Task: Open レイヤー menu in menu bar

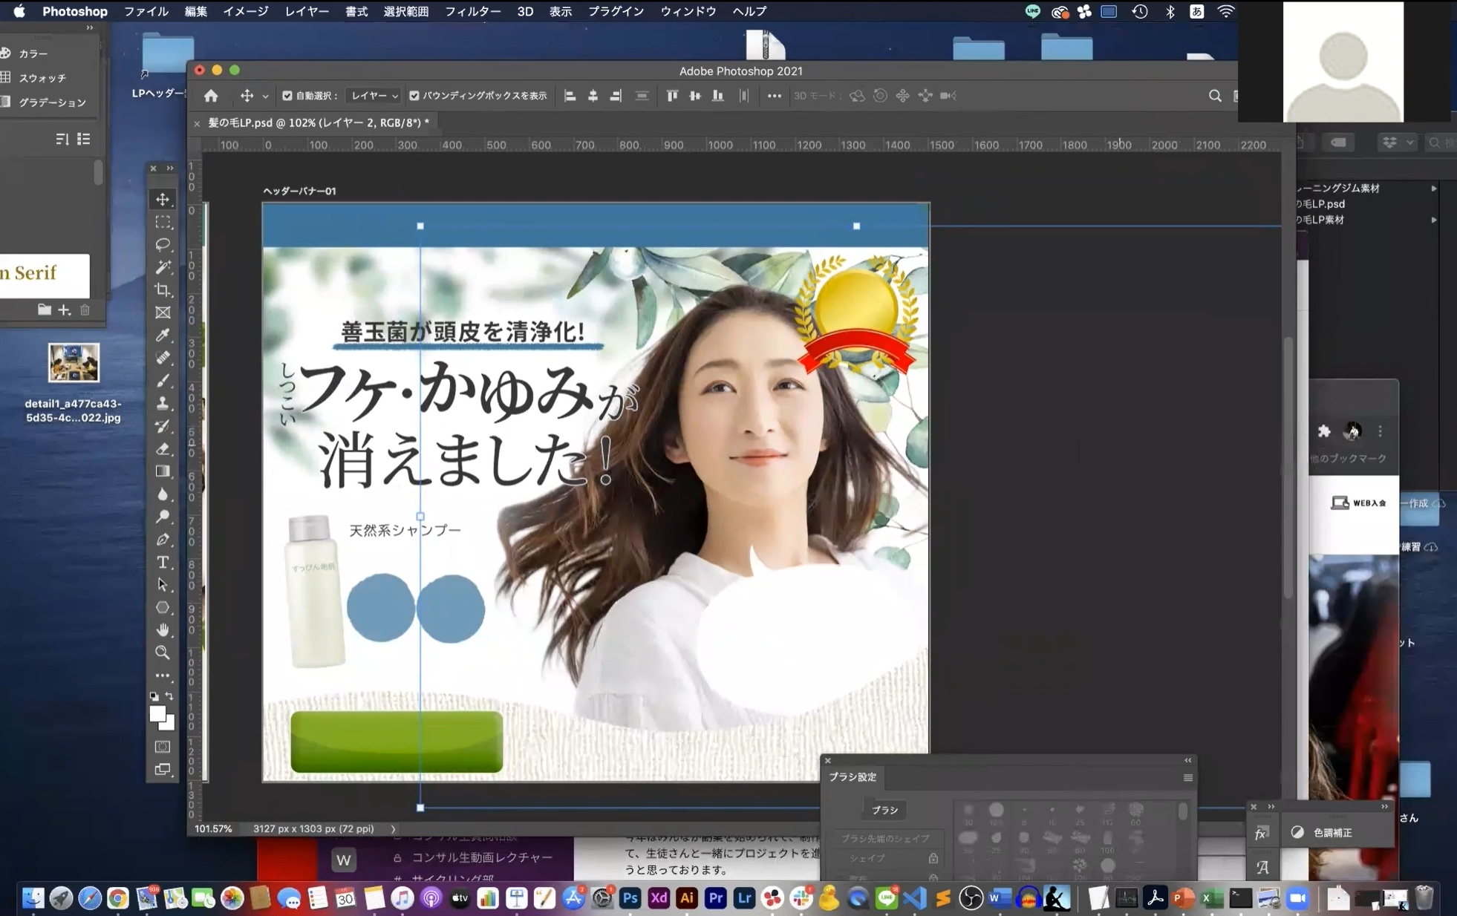Action: (x=307, y=11)
